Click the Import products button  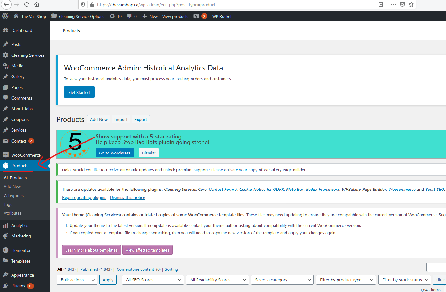click(121, 119)
